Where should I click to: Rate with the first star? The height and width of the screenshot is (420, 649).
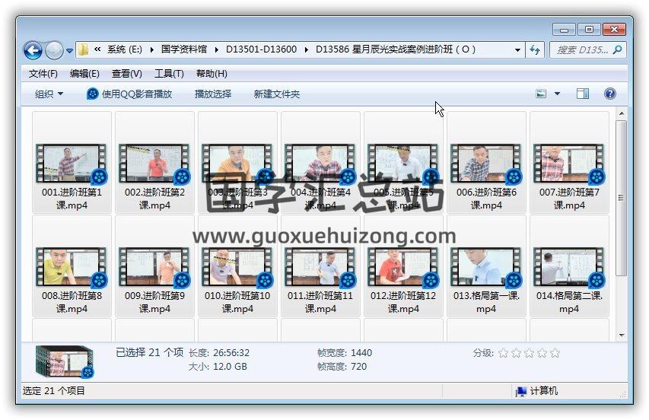[x=503, y=353]
